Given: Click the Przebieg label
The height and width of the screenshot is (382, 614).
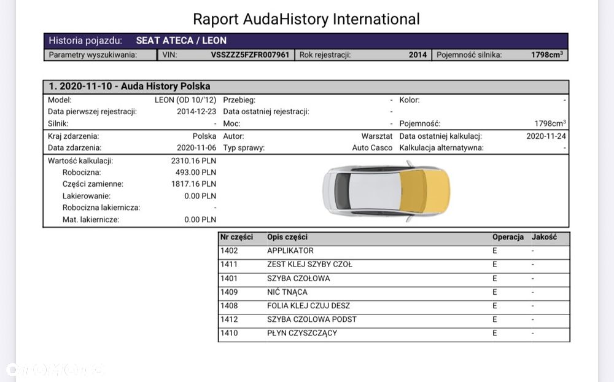Looking at the screenshot, I should pos(239,100).
